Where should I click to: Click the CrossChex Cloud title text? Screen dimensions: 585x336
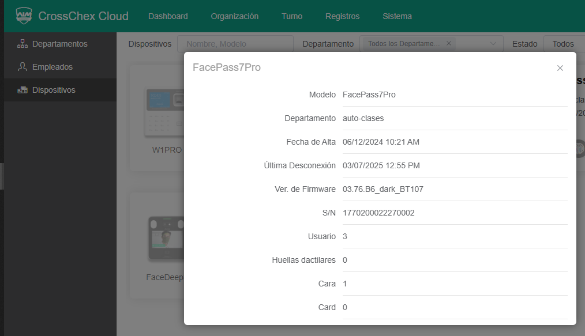coord(83,16)
